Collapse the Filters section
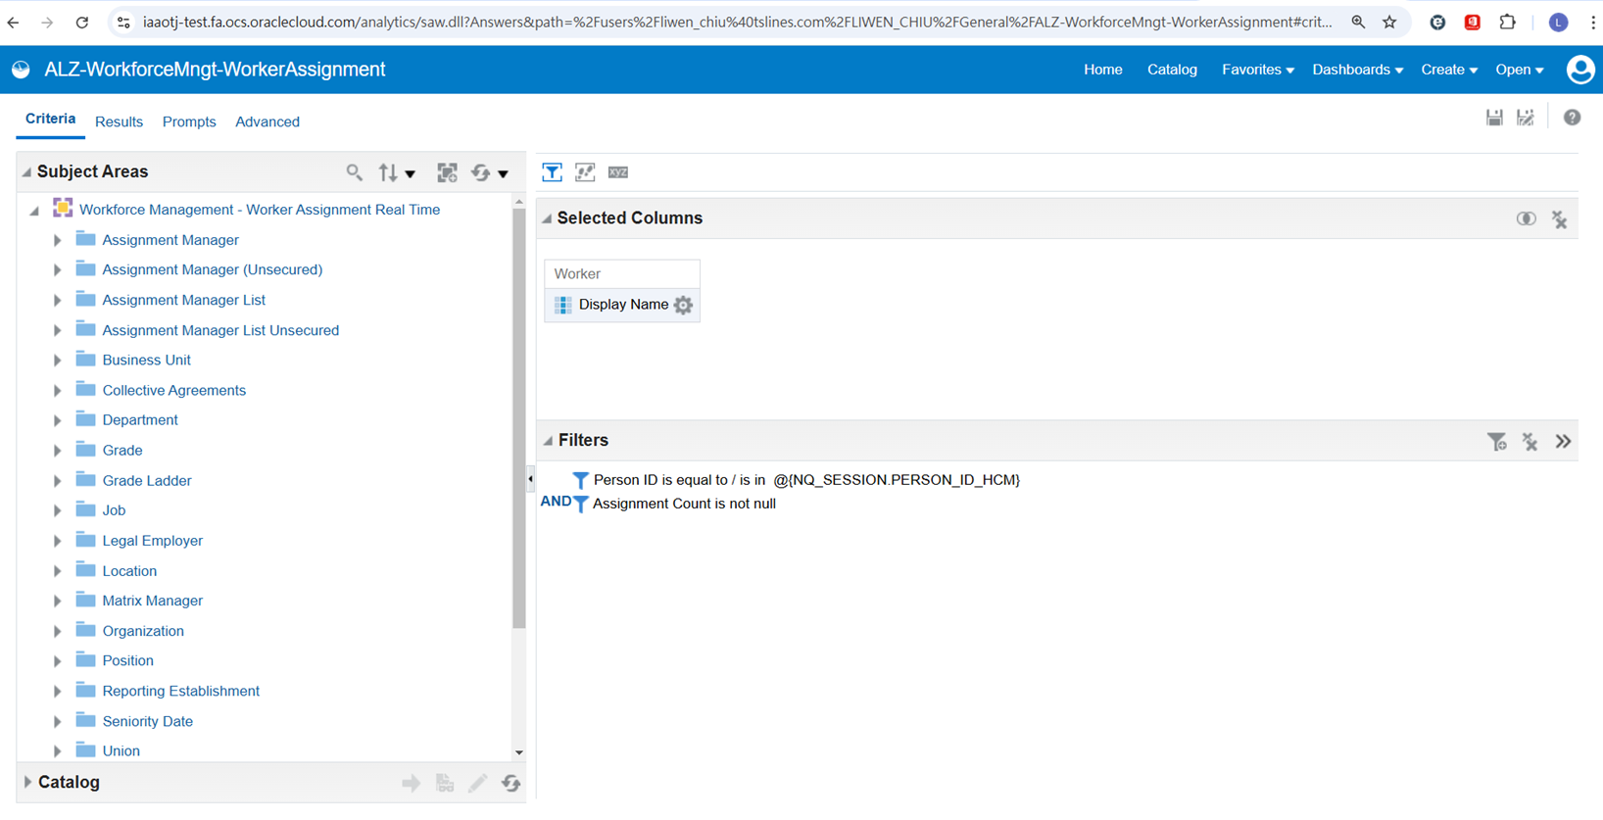1603x820 pixels. tap(548, 441)
